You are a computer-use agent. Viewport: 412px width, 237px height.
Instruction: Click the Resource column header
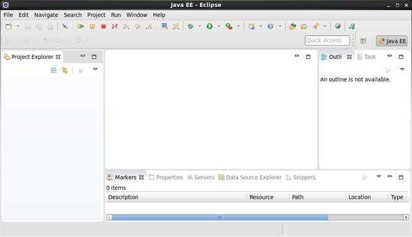click(268, 197)
